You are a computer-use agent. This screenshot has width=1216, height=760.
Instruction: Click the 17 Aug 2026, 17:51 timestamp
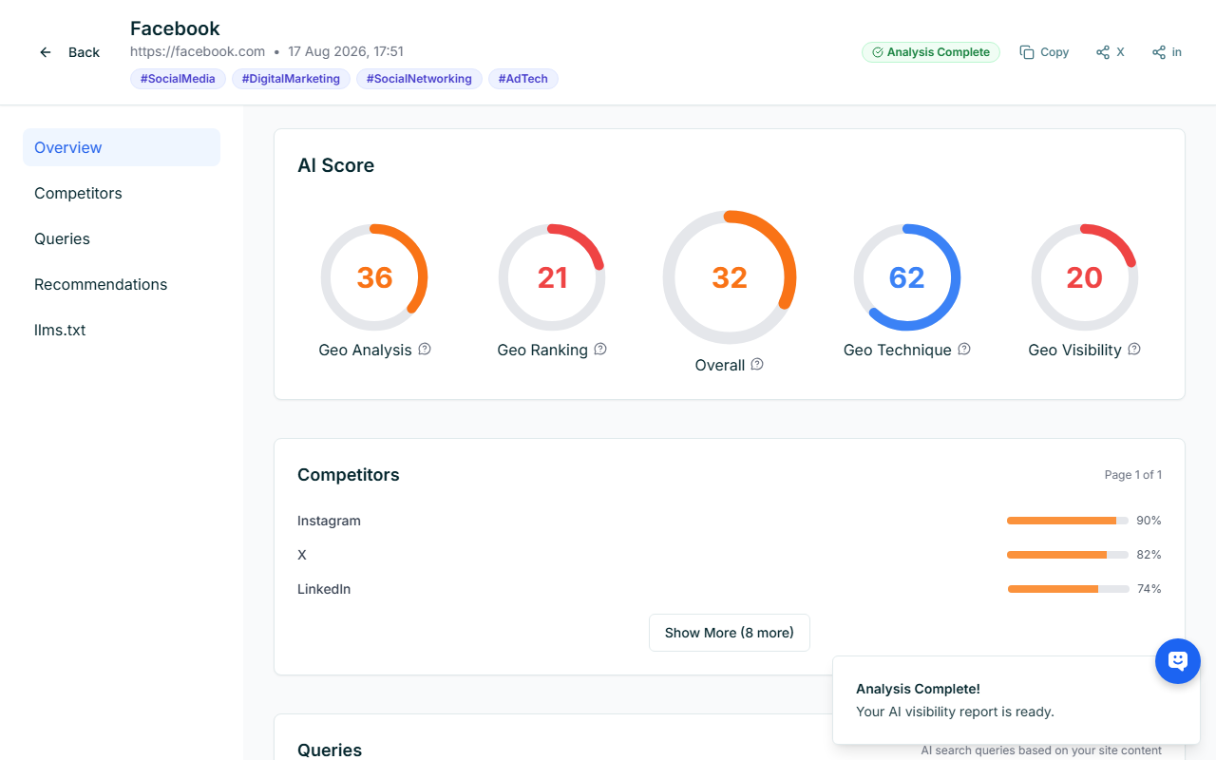tap(346, 51)
